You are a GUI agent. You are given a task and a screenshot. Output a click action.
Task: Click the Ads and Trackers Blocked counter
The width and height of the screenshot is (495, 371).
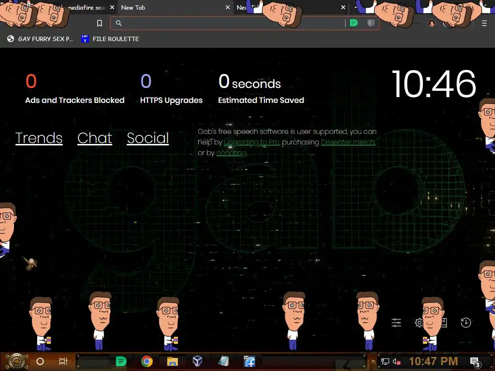point(74,89)
